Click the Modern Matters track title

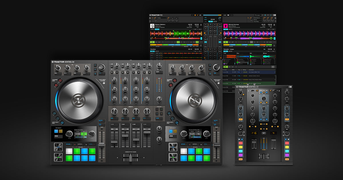(x=160, y=25)
